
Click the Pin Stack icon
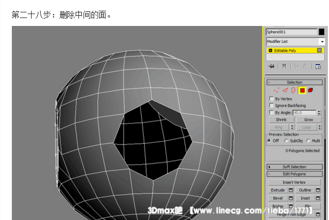[x=271, y=67]
